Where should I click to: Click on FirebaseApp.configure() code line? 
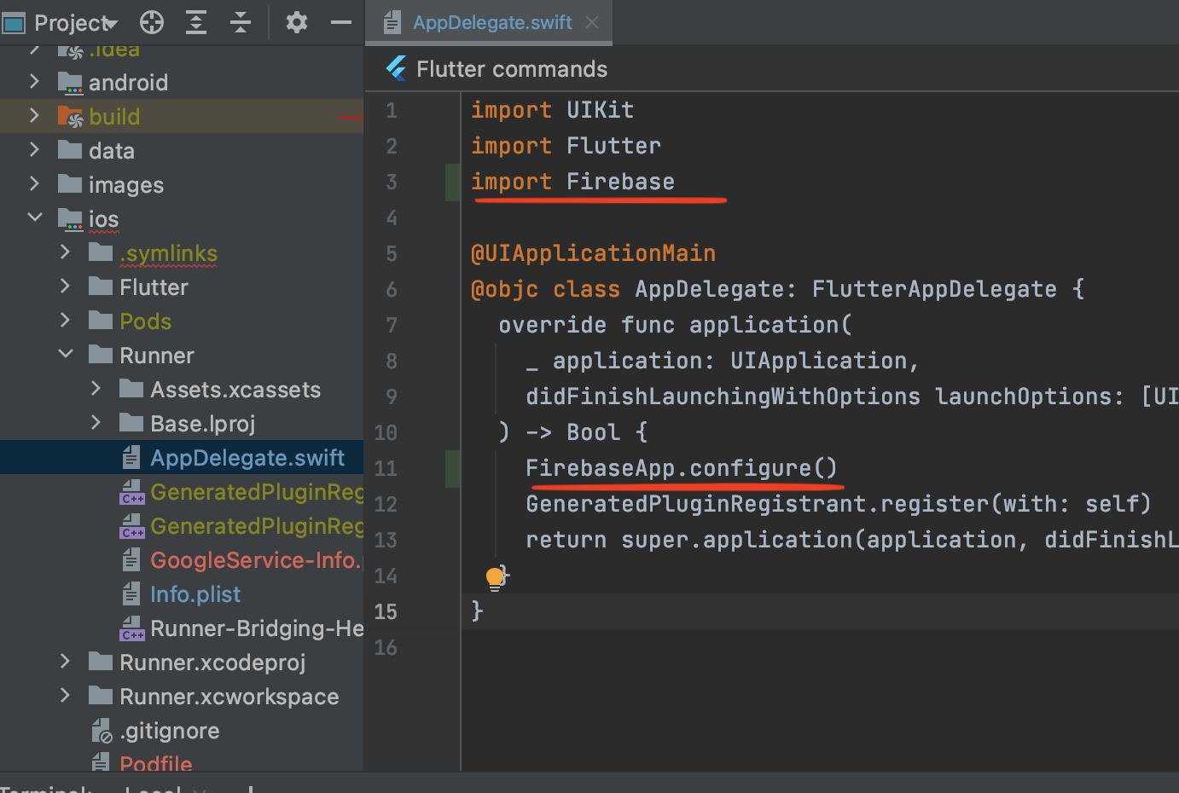tap(682, 468)
